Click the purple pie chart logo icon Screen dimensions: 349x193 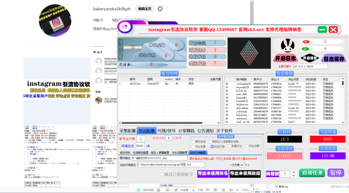pos(125,27)
